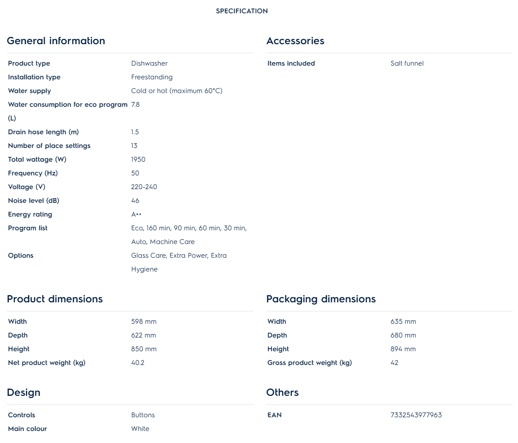Click the EAN number 7332543977963
This screenshot has height=443, width=518.
coord(416,415)
